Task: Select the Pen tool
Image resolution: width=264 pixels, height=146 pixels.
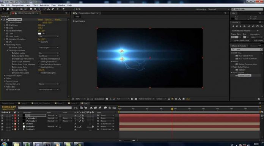Action: 35,9
